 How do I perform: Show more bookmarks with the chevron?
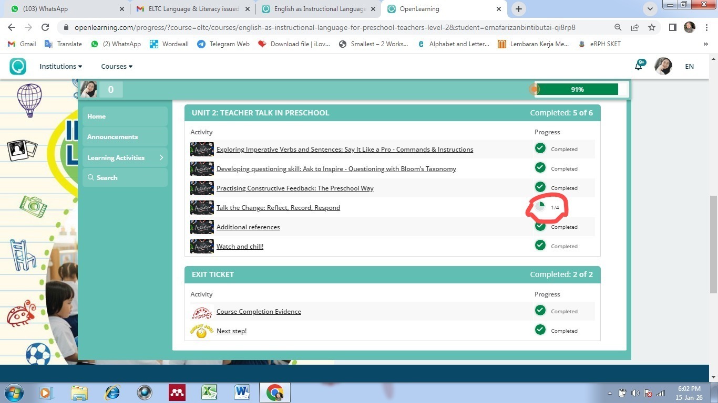click(x=705, y=44)
